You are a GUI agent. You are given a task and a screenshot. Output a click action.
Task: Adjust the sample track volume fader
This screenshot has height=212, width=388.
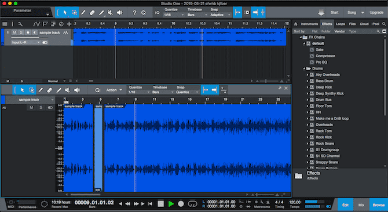click(29, 38)
